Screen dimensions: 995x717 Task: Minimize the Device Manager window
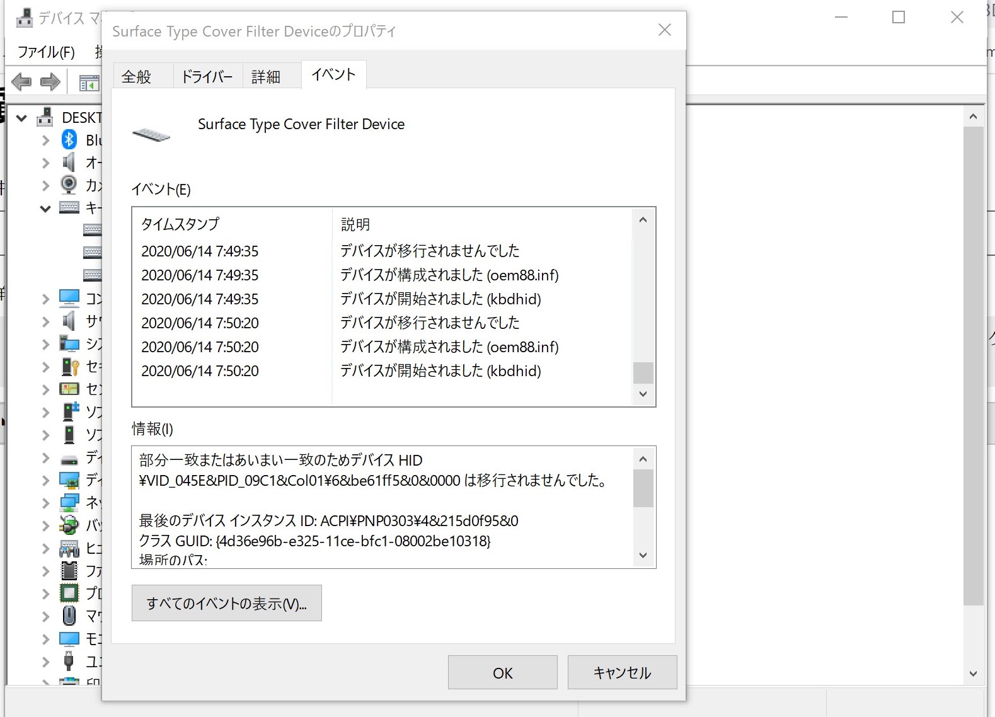pos(841,17)
